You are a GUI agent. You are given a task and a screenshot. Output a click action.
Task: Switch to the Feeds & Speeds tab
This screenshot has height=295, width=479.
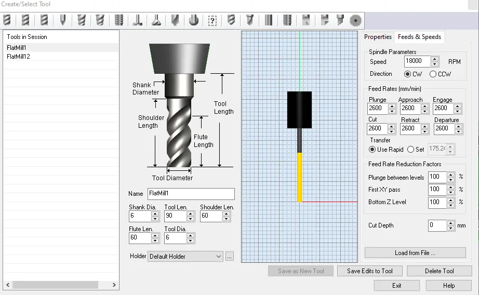click(x=419, y=37)
